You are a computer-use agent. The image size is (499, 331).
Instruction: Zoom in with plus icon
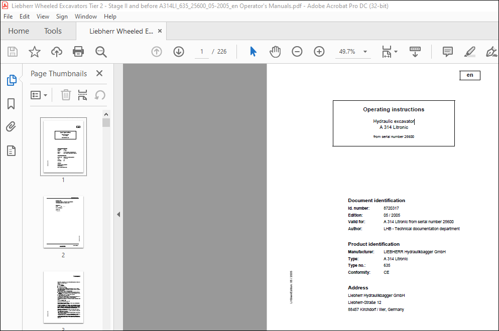click(x=319, y=52)
